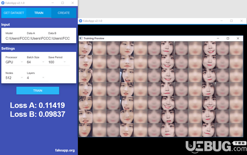The image size is (247, 155).
Task: Click the Model path input field
Action: click(x=16, y=38)
